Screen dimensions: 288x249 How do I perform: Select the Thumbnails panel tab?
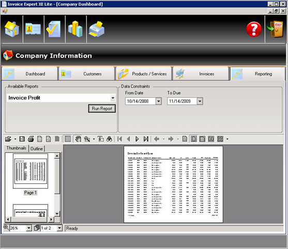pyautogui.click(x=17, y=148)
